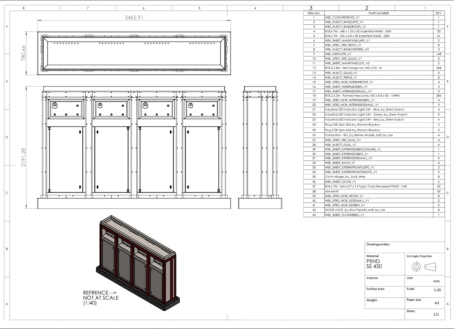The height and width of the screenshot is (329, 454).
Task: Click the 780,66 depth dimension
Action: click(x=24, y=53)
